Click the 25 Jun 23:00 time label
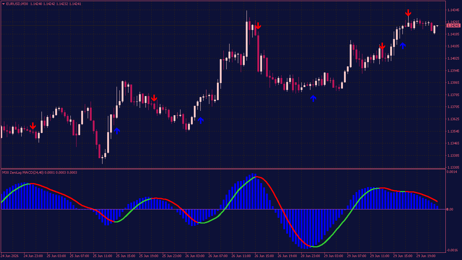The width and height of the screenshot is (462, 260). 172,256
